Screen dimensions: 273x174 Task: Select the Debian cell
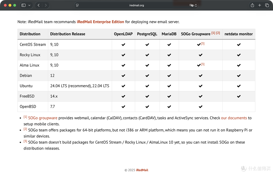33,76
